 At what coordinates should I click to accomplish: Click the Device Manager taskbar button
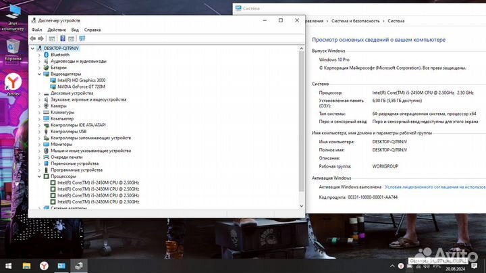pos(79,266)
